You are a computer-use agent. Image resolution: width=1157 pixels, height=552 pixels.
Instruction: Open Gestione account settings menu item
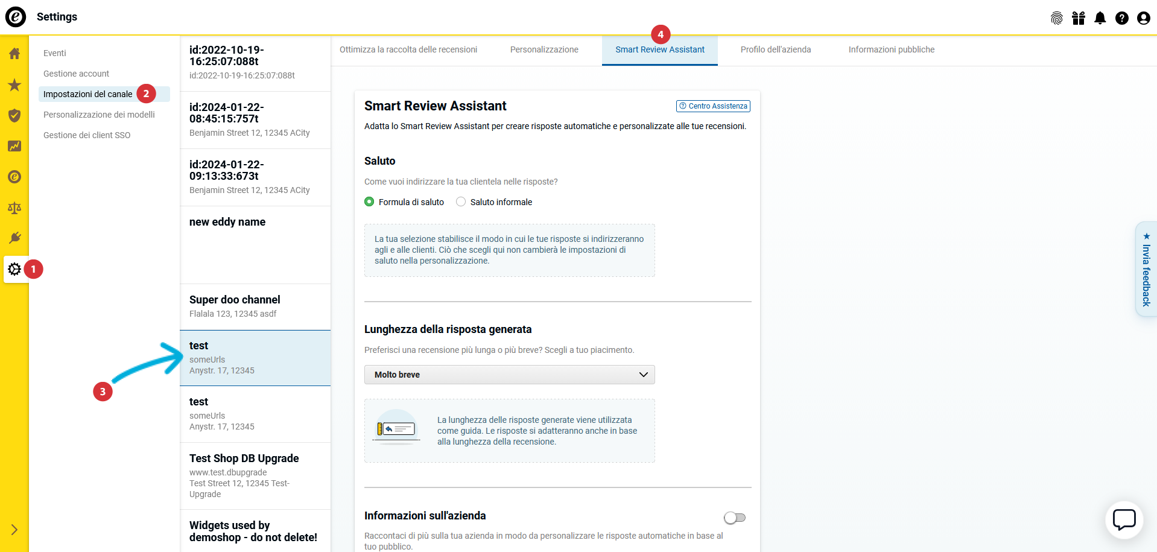(x=76, y=74)
